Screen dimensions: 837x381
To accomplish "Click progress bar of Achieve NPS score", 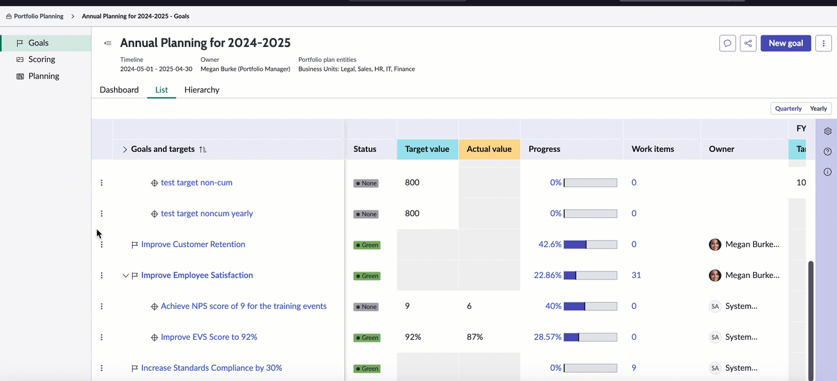I will click(x=590, y=306).
